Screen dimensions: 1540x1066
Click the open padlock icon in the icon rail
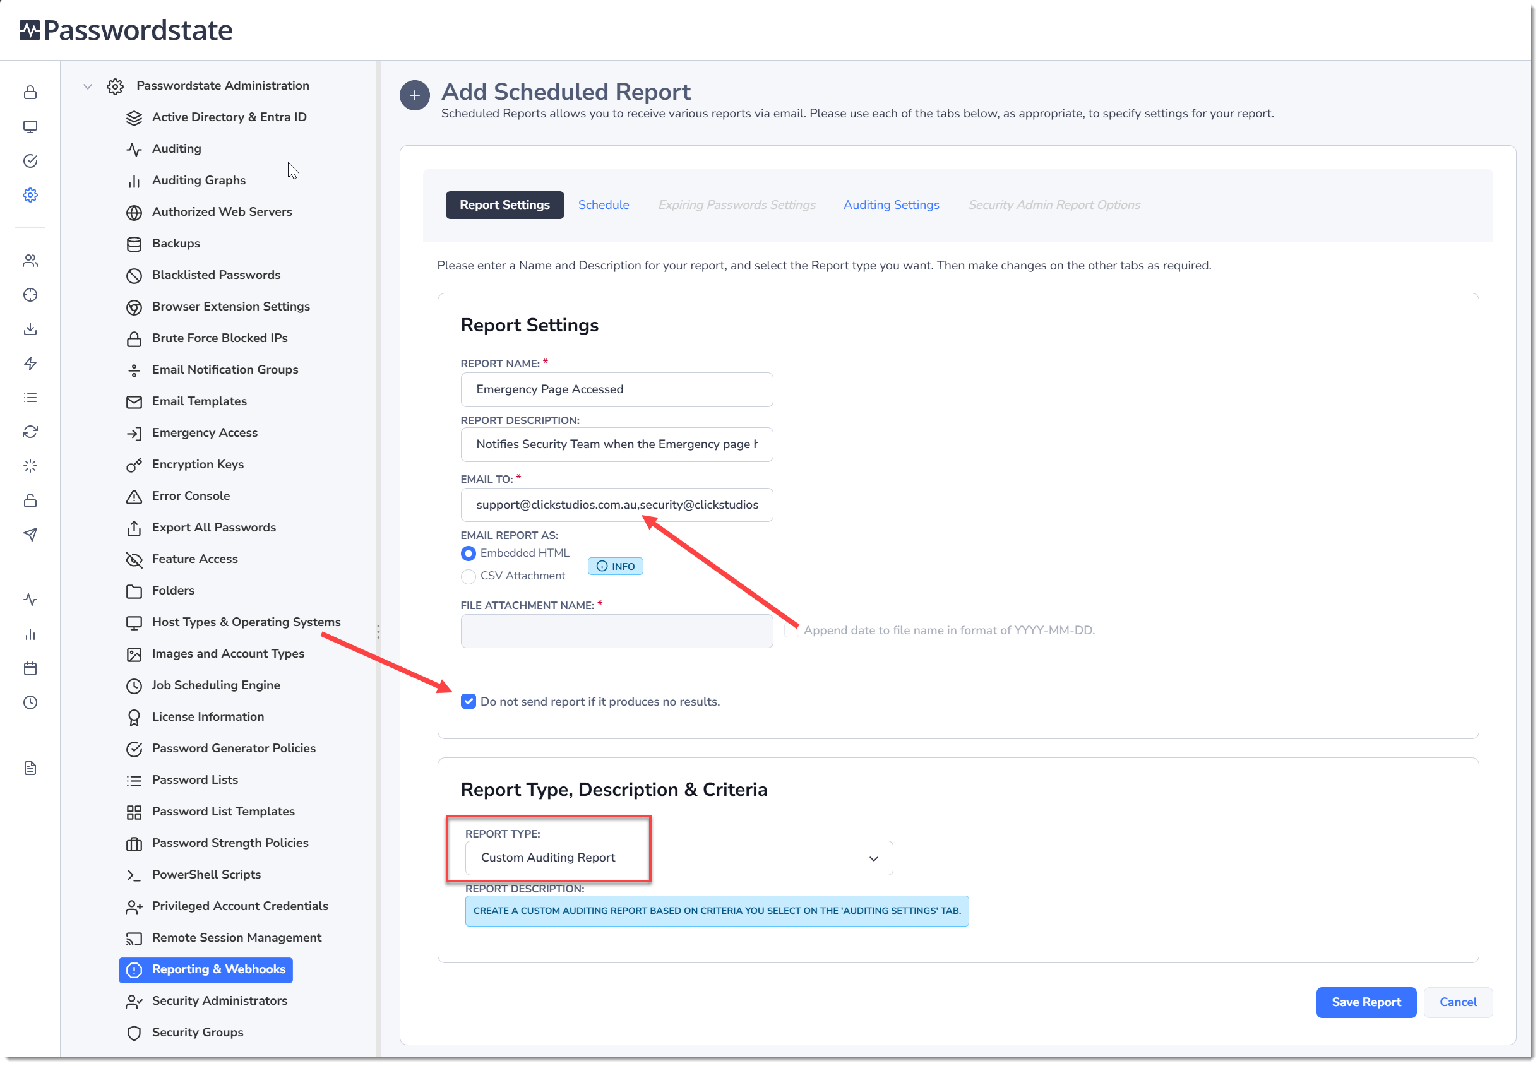pyautogui.click(x=30, y=500)
